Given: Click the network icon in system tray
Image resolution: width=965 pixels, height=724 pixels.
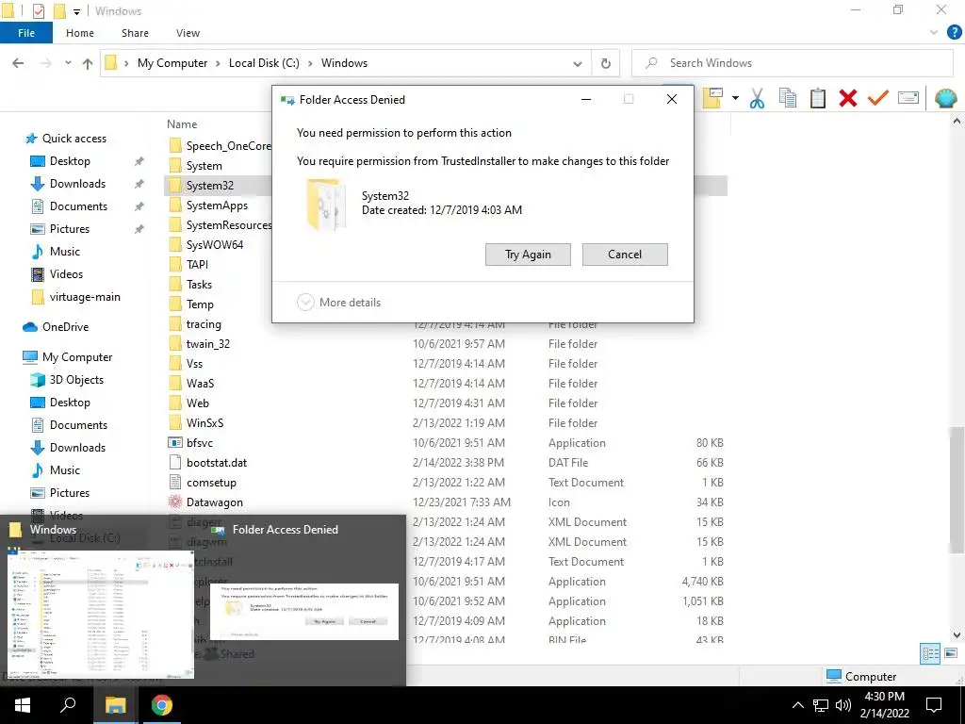Looking at the screenshot, I should click(821, 705).
